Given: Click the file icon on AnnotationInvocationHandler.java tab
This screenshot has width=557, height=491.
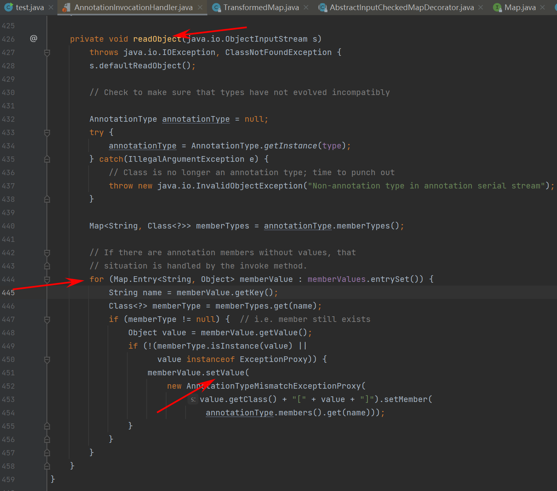Looking at the screenshot, I should tap(66, 7).
